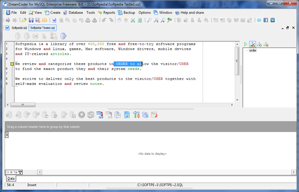Click the editor vertical scrollbar thumb
Screen dimensions: 299x192
[x=237, y=61]
